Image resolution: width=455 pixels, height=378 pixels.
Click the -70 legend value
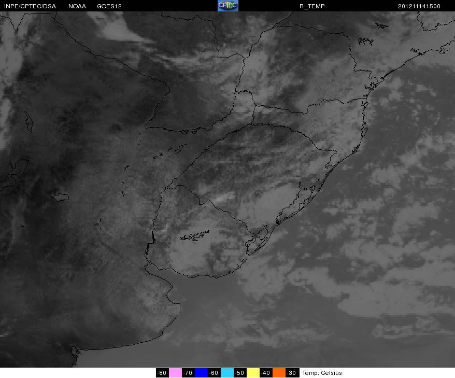tap(188, 373)
